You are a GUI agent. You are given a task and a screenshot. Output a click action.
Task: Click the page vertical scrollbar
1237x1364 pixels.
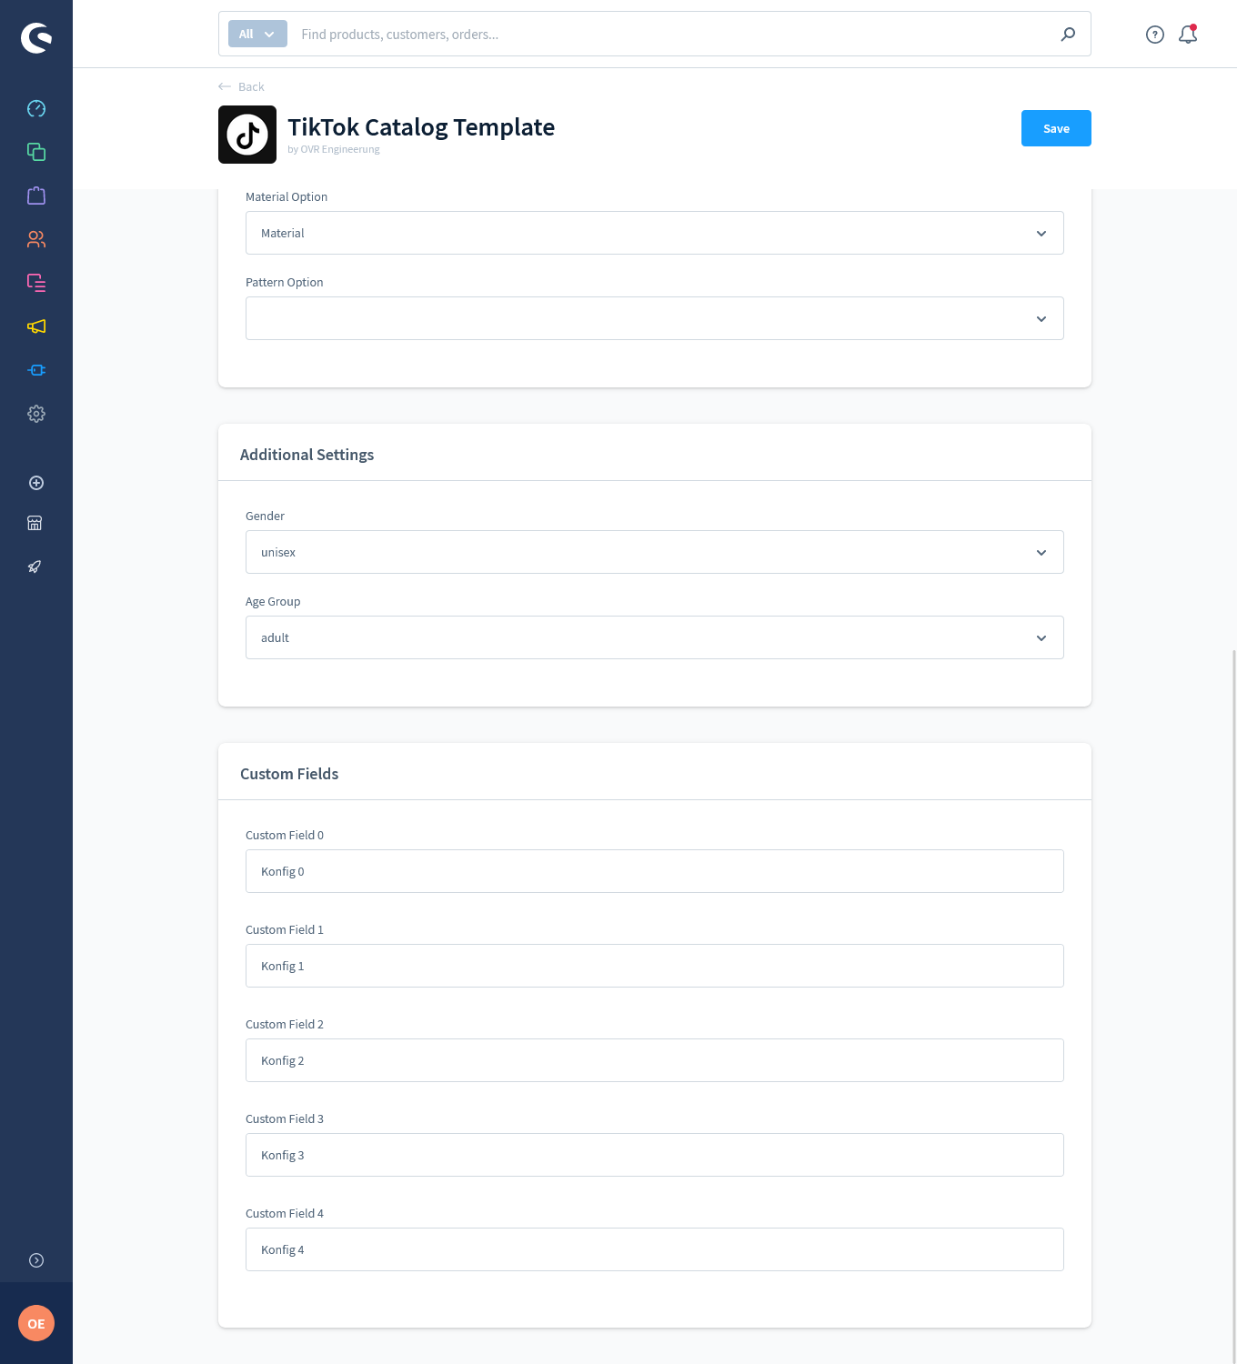[1234, 1005]
